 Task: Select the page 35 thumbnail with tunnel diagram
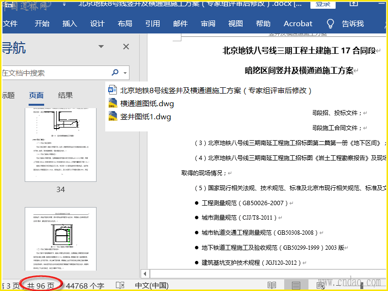tap(61, 239)
